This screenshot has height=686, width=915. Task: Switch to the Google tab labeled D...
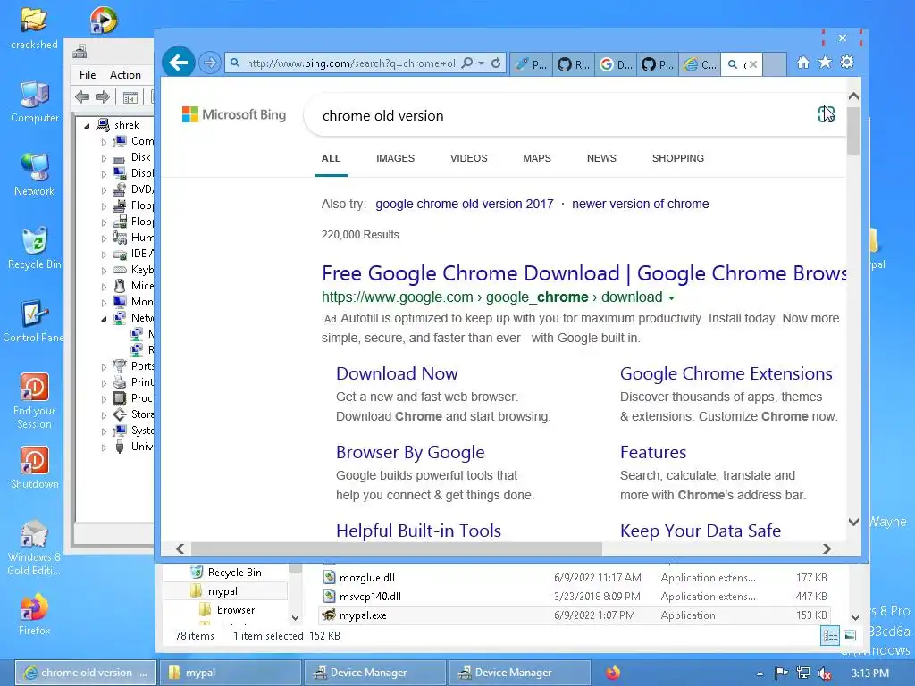click(616, 64)
